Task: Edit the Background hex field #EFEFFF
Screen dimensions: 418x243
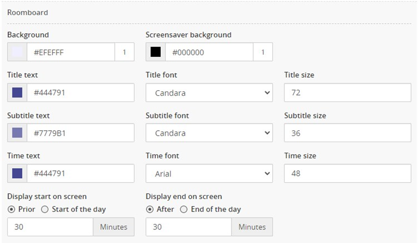Action: pos(71,52)
